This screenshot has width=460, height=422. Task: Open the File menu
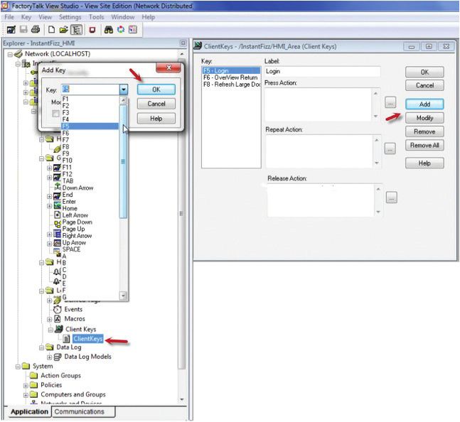9,17
